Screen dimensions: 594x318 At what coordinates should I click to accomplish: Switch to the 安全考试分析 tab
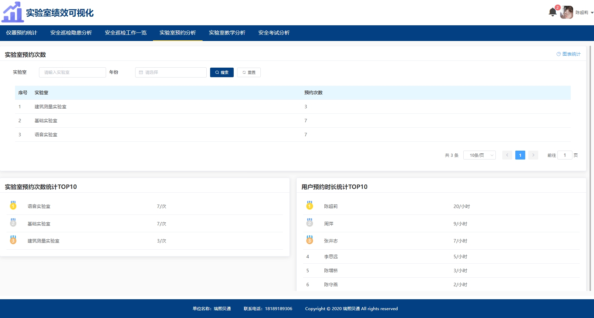pyautogui.click(x=274, y=33)
